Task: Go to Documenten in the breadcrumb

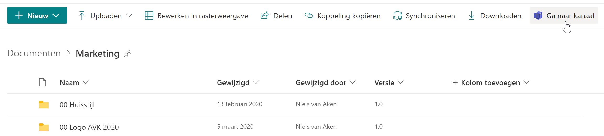Action: [x=34, y=53]
